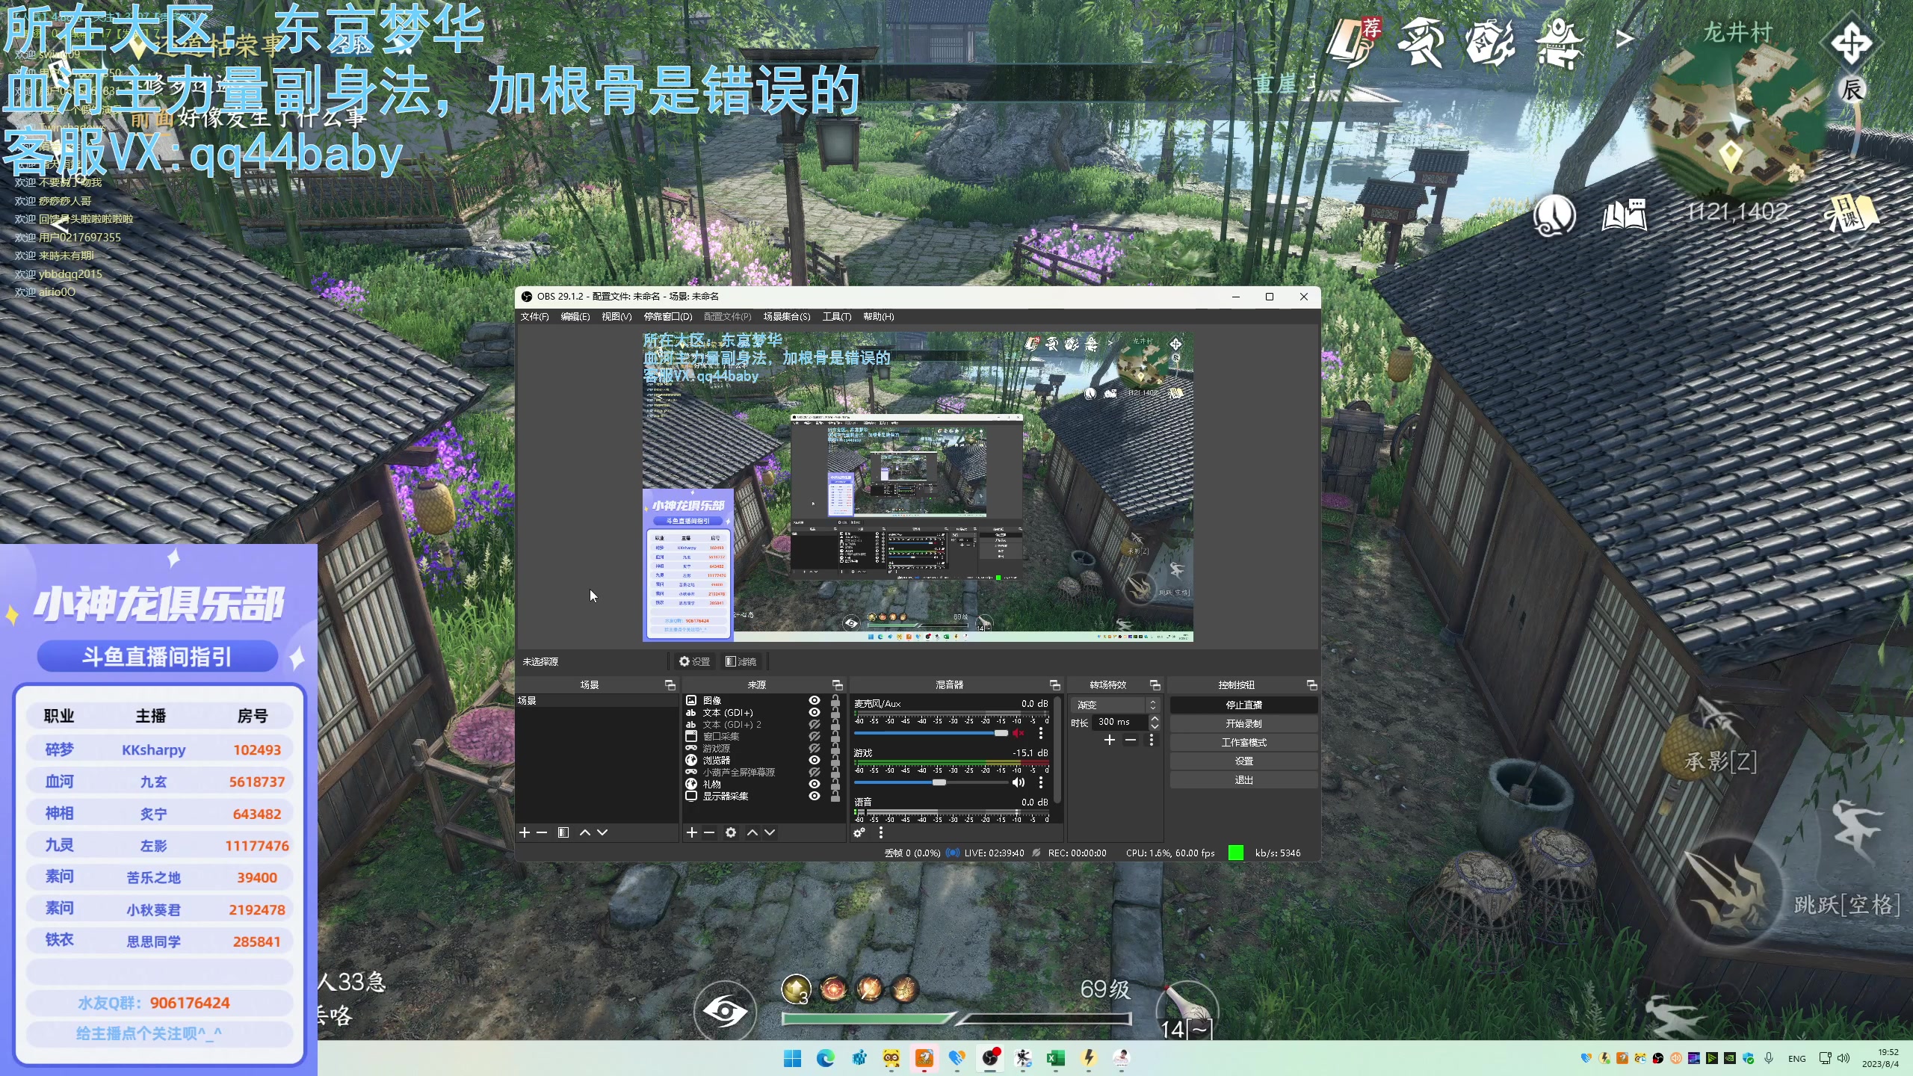Image resolution: width=1913 pixels, height=1076 pixels.
Task: Add a new scene with the plus icon
Action: 525,832
